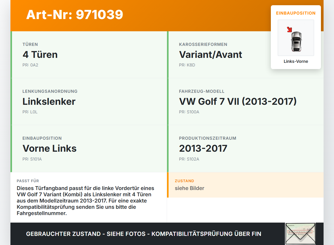The height and width of the screenshot is (245, 334).
Task: Open the siehe Bilder Zustand entry
Action: [x=189, y=188]
